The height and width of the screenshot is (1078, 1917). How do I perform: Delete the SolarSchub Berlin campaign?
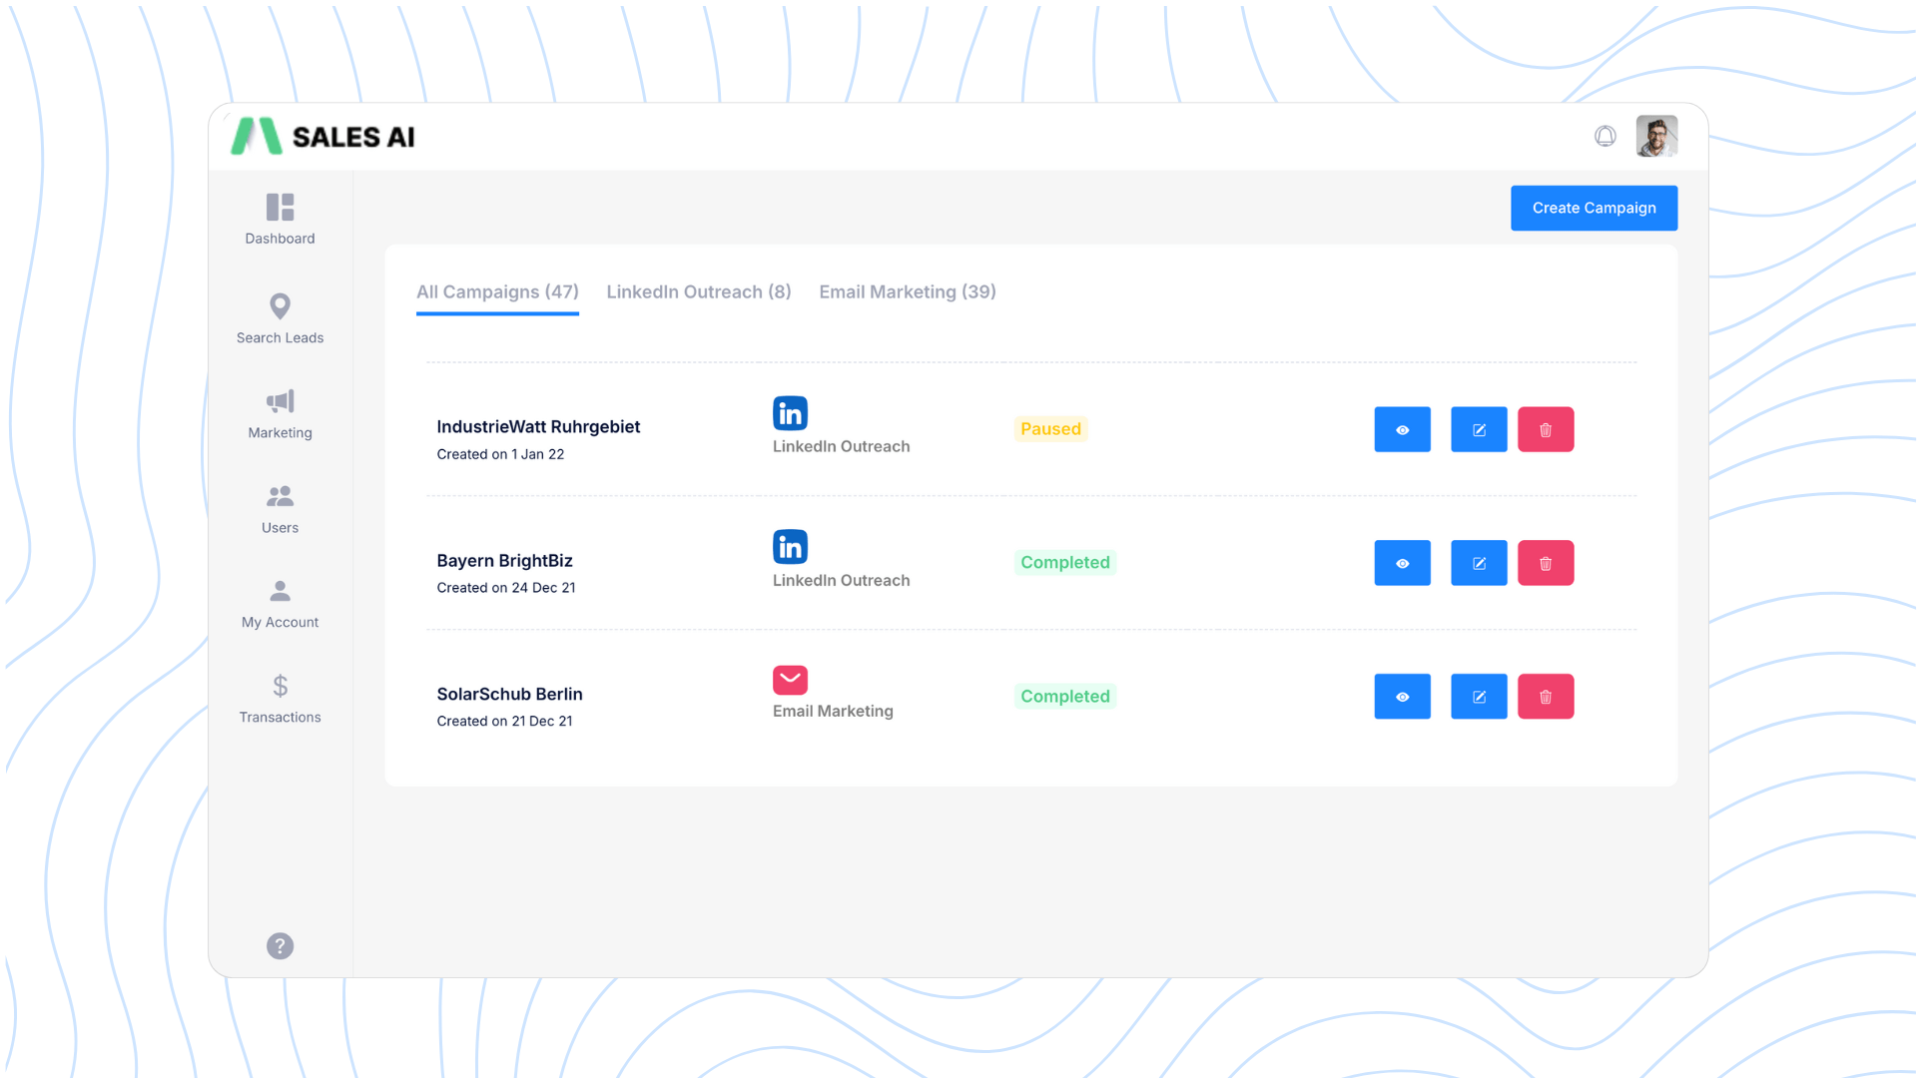click(x=1545, y=697)
